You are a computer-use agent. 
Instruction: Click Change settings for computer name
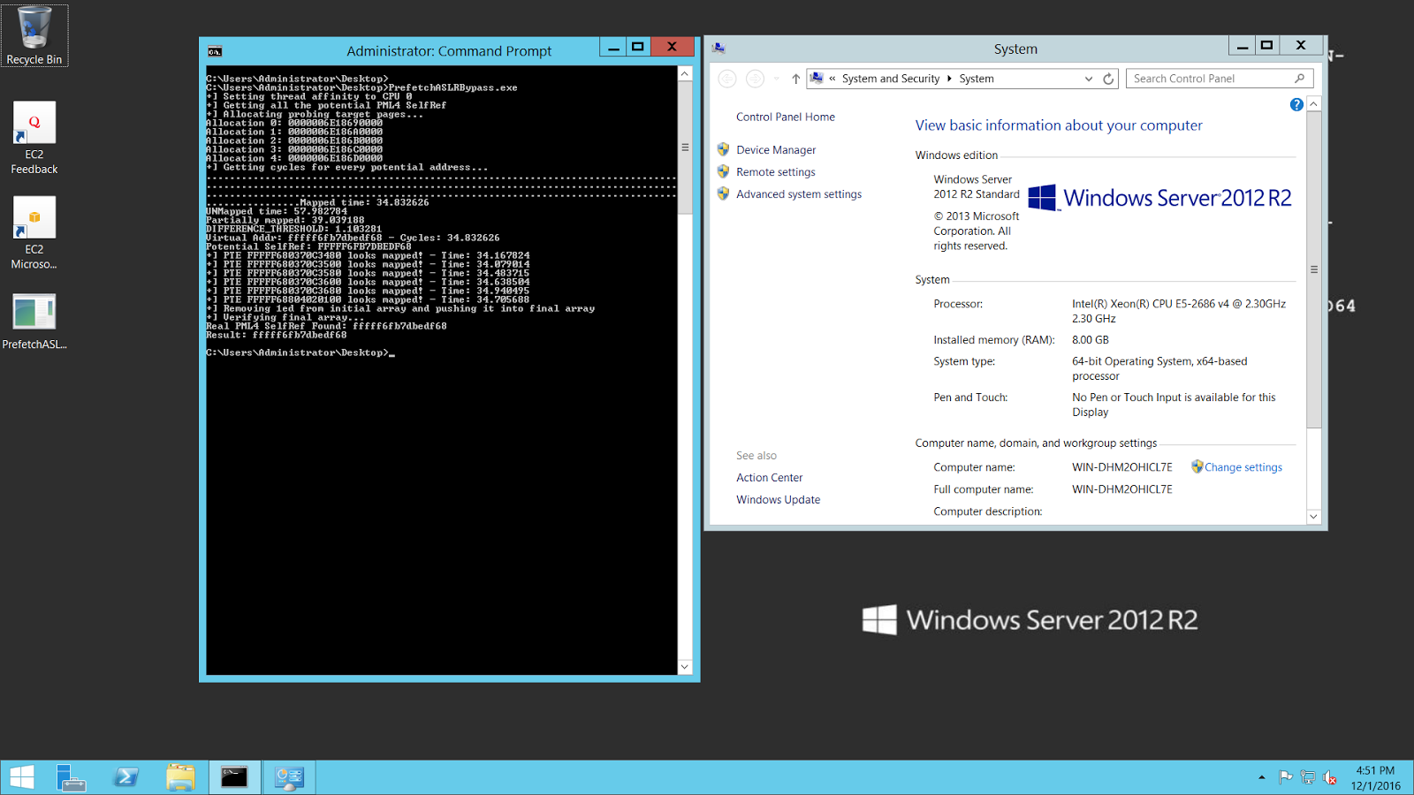click(1243, 467)
